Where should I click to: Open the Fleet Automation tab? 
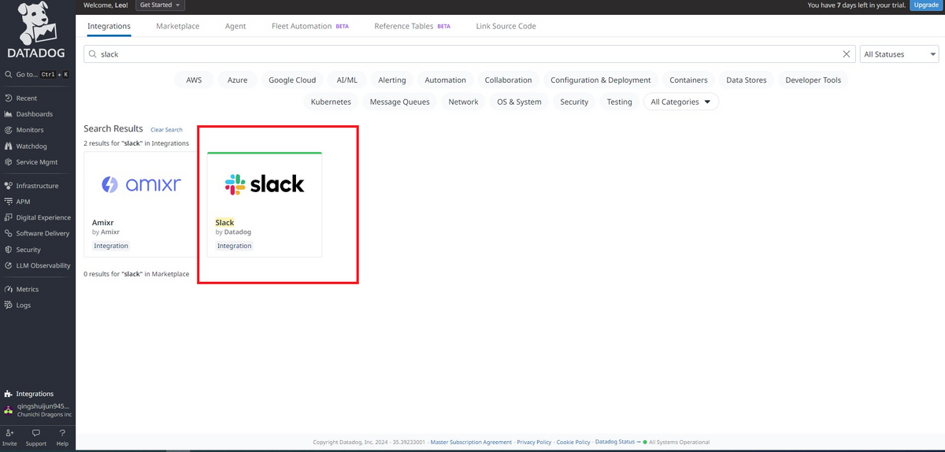310,26
